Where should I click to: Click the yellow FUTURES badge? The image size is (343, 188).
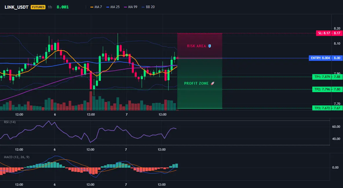click(38, 7)
